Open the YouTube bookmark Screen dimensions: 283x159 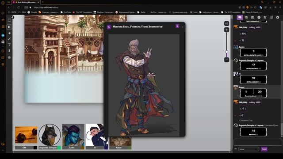[66, 12]
